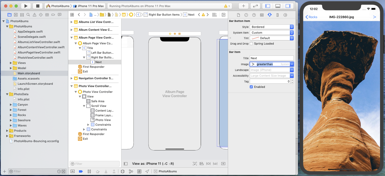385x176 pixels.
Task: Click the related items grid icon
Action: point(72,15)
